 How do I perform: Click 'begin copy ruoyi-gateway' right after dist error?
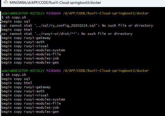26,38
